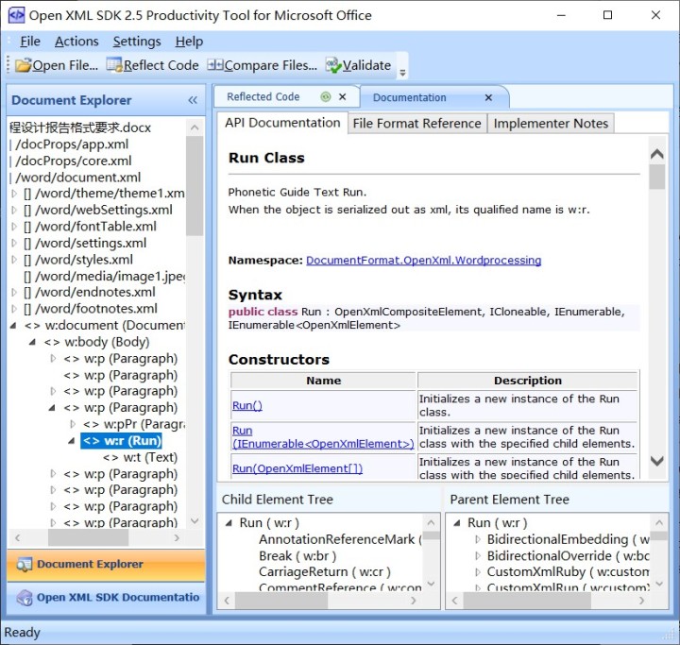Expand CustomXmlRuby in Parent Element Tree

(478, 572)
